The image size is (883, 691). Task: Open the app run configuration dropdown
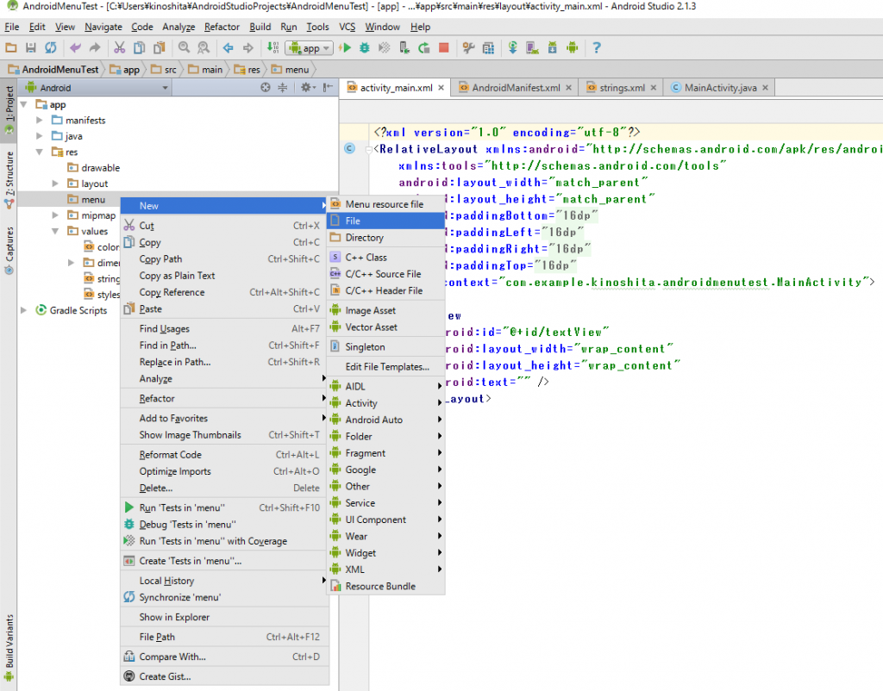click(x=309, y=47)
